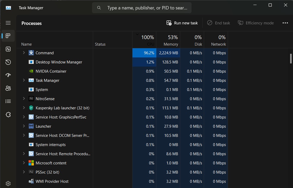Click the 113.1 MB memory cell
293x188 pixels.
coord(168,108)
